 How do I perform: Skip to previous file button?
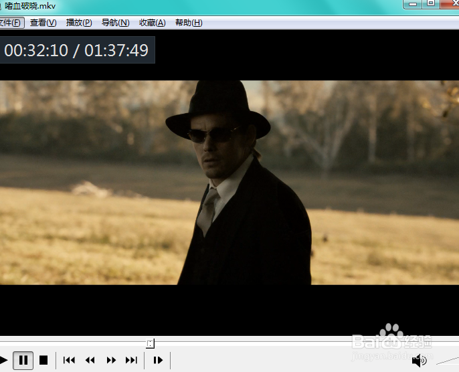click(x=69, y=361)
